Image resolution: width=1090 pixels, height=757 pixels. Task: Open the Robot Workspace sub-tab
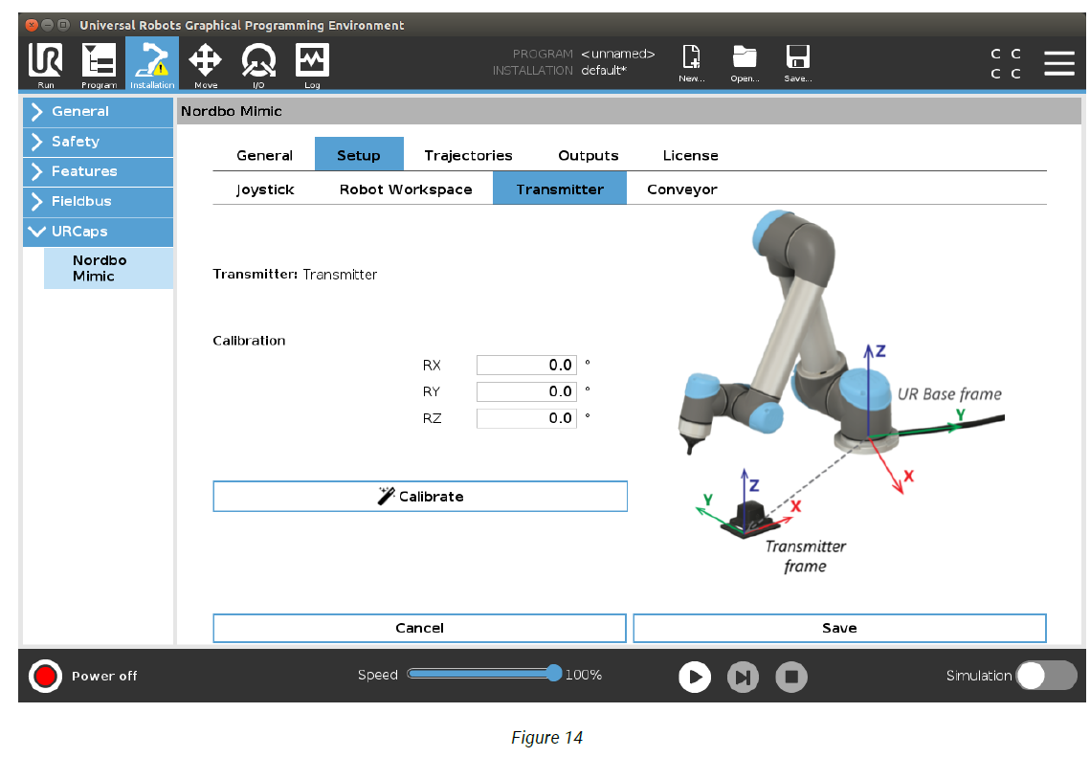pyautogui.click(x=405, y=189)
